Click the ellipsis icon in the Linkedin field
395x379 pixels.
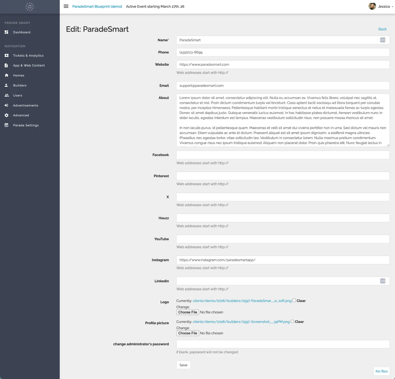(x=383, y=281)
